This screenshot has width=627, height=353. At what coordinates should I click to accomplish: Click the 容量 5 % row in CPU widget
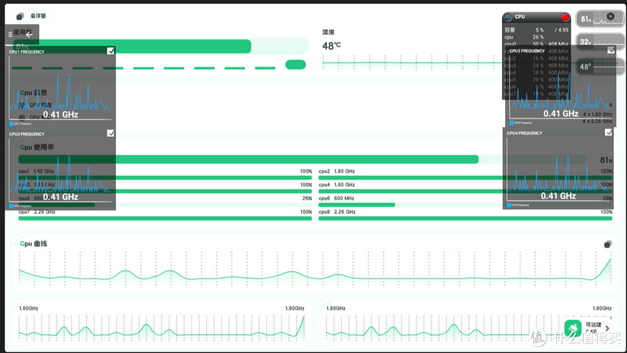536,30
